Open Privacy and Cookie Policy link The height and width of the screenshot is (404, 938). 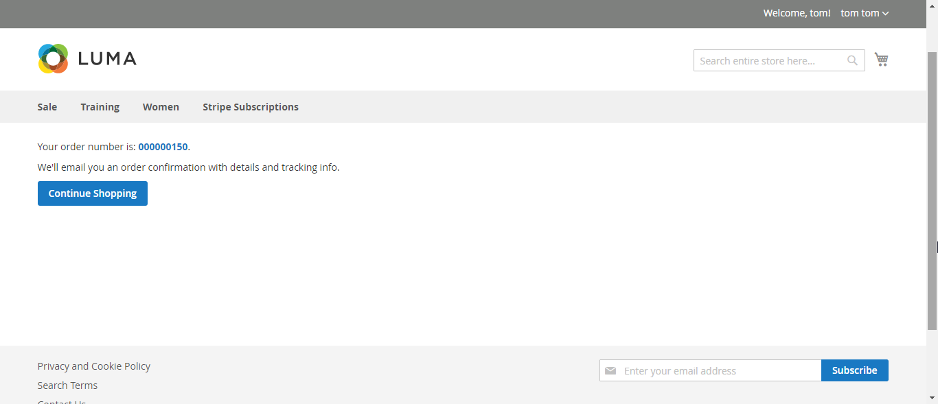pyautogui.click(x=94, y=366)
